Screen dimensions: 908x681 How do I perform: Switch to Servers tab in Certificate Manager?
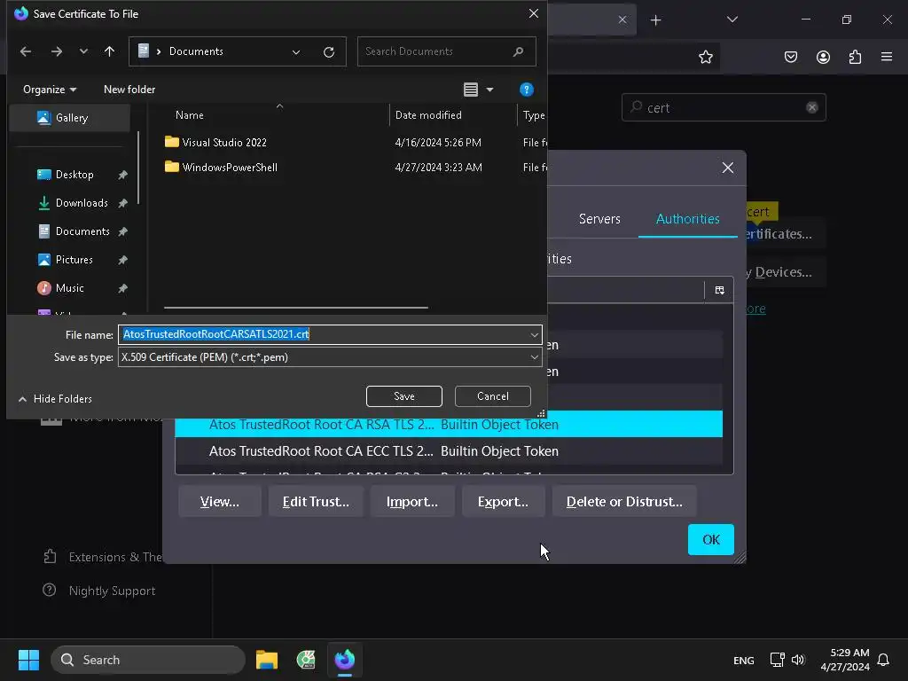[x=599, y=219]
